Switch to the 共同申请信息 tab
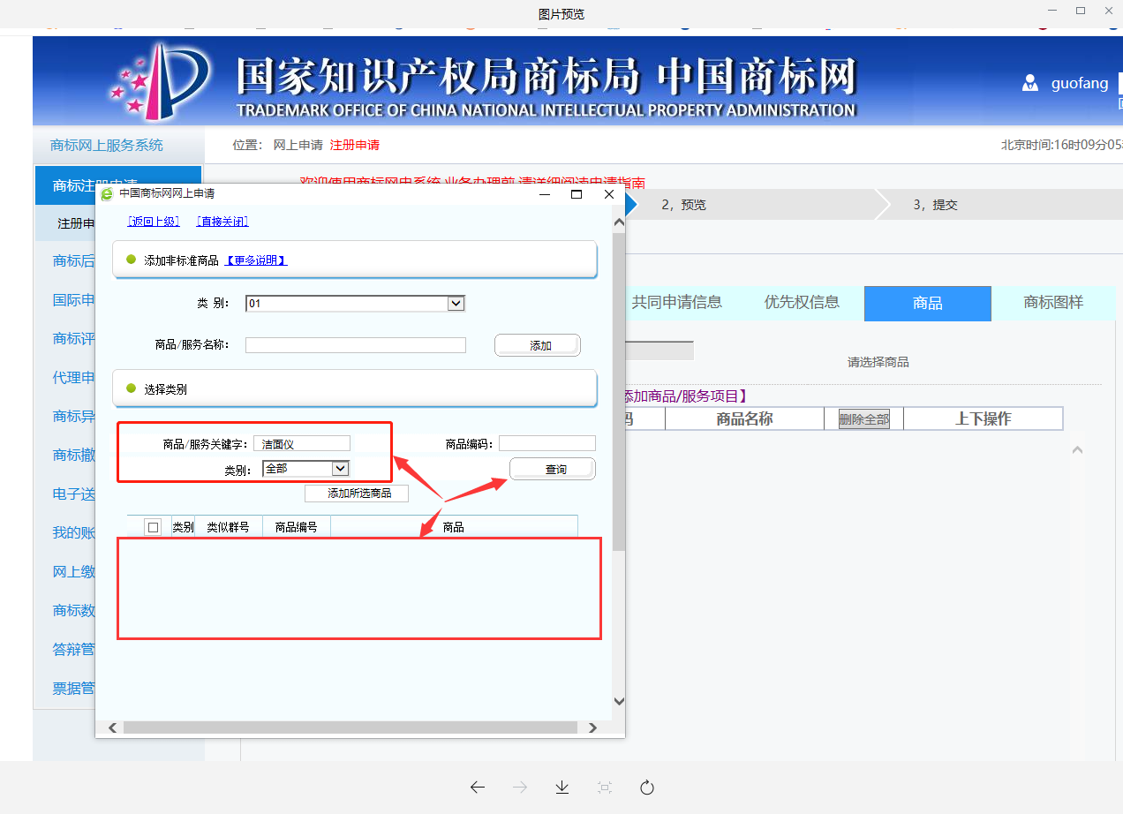The width and height of the screenshot is (1123, 814). [677, 303]
